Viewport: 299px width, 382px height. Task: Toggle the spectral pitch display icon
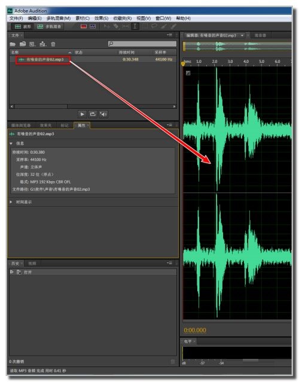[93, 26]
